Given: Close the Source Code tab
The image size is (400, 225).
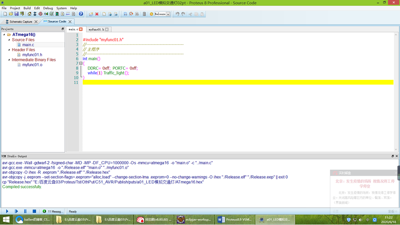Looking at the screenshot, I should 70,21.
